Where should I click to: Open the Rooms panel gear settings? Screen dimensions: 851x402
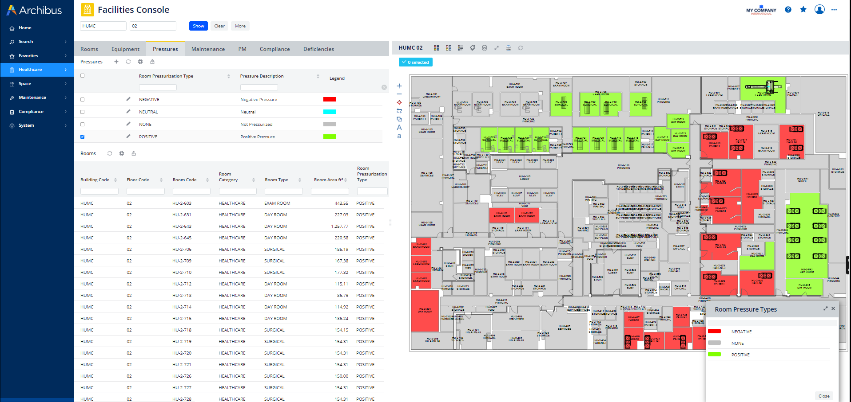(x=122, y=153)
